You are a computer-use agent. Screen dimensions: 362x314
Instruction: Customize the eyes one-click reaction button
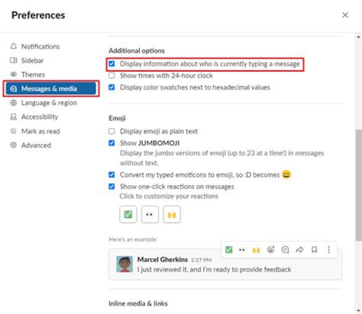150,214
